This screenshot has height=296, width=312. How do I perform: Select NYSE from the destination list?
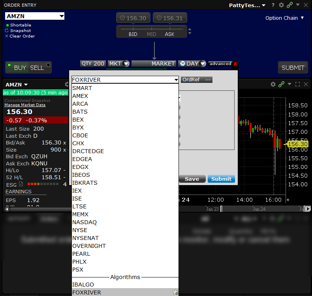click(125, 230)
